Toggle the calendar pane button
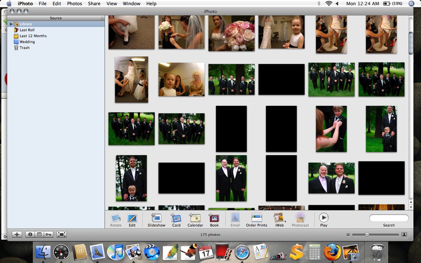This screenshot has width=421, height=263. tap(39, 234)
